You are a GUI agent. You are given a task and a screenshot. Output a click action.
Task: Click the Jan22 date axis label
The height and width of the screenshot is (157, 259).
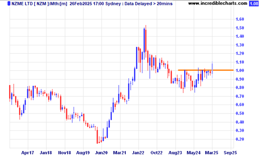139,153
